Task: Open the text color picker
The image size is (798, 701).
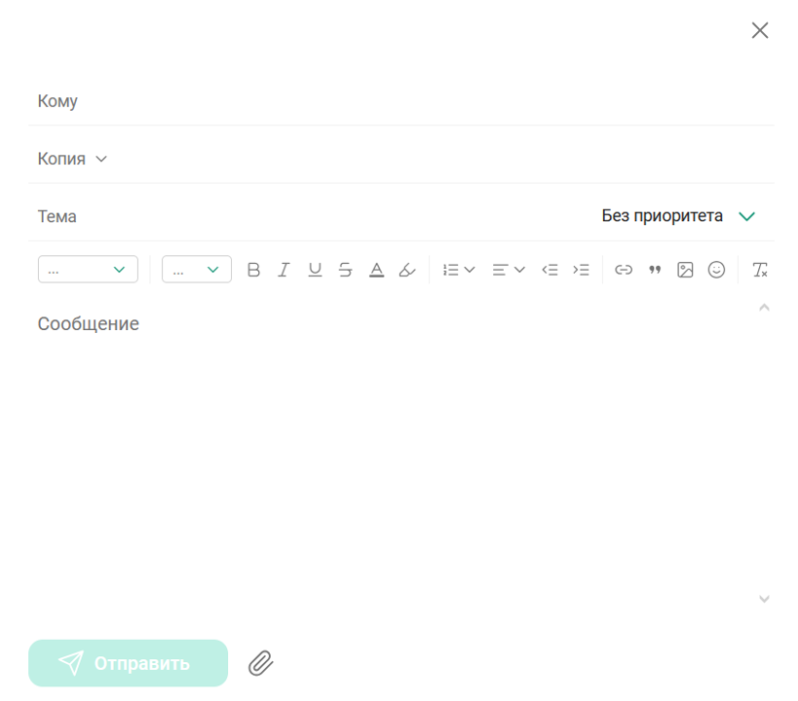Action: 376,270
